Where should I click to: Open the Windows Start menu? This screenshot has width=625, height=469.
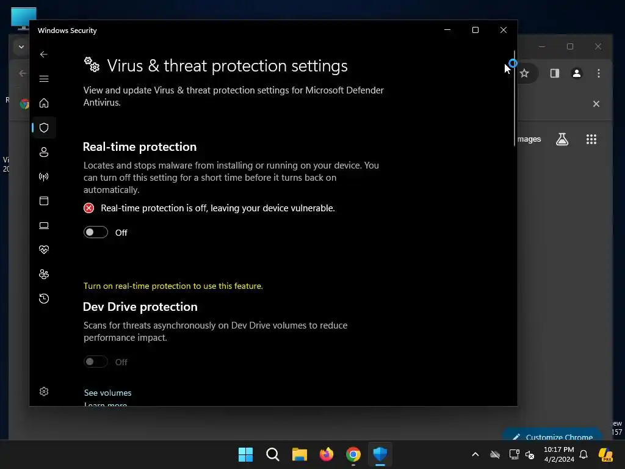coord(245,454)
